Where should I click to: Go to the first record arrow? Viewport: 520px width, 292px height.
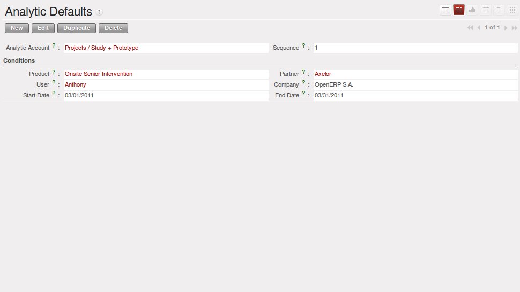click(470, 28)
